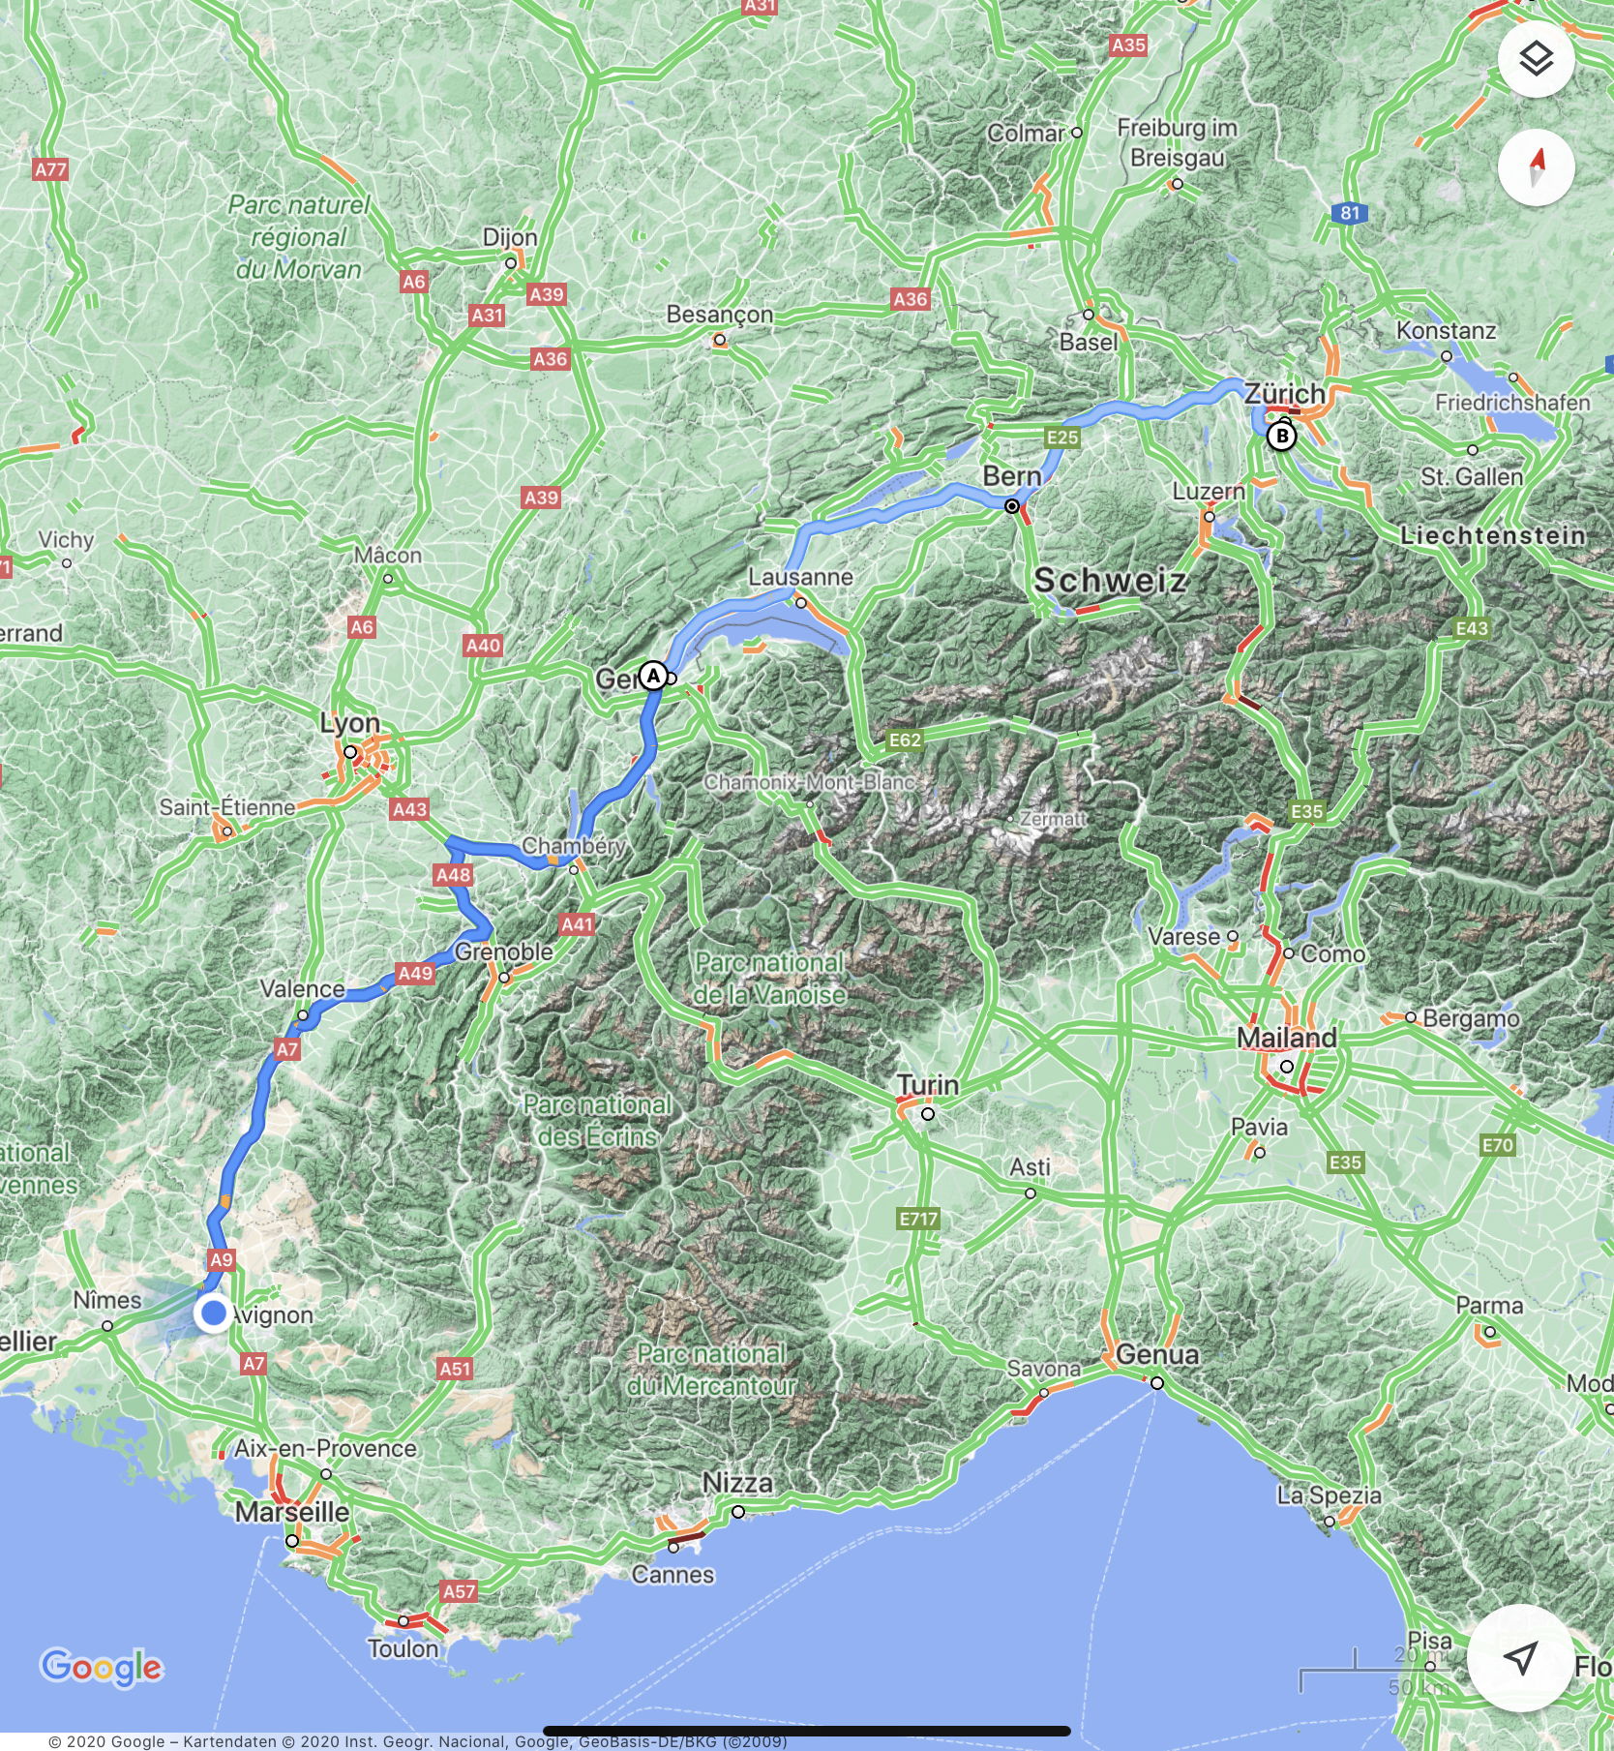Screen dimensions: 1614x1751
Task: Select waypoint marker B at Zürich
Action: pyautogui.click(x=1281, y=437)
